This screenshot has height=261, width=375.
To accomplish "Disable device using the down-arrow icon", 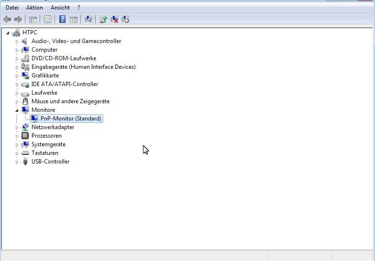I will pyautogui.click(x=125, y=19).
